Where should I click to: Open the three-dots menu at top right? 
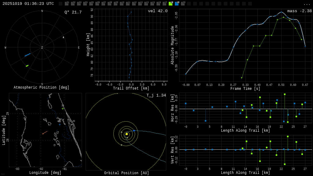tap(307, 4)
